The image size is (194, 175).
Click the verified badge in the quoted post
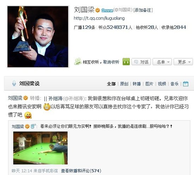coord(28,126)
